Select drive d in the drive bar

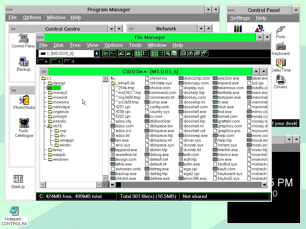pos(69,61)
